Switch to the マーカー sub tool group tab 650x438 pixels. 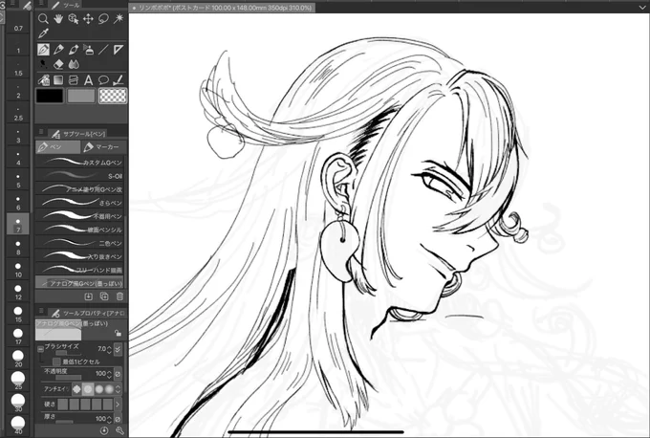(101, 147)
